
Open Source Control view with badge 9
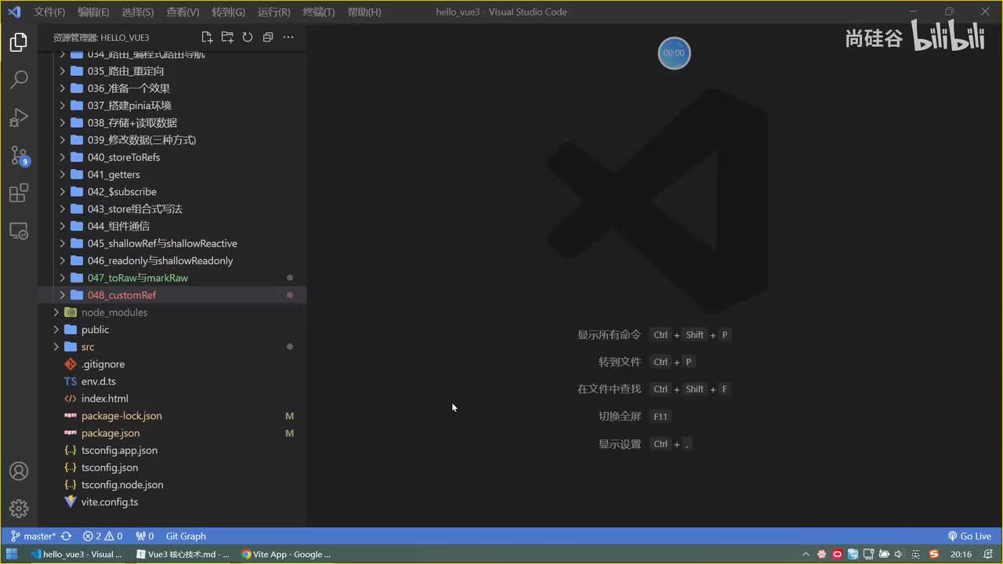click(x=19, y=155)
